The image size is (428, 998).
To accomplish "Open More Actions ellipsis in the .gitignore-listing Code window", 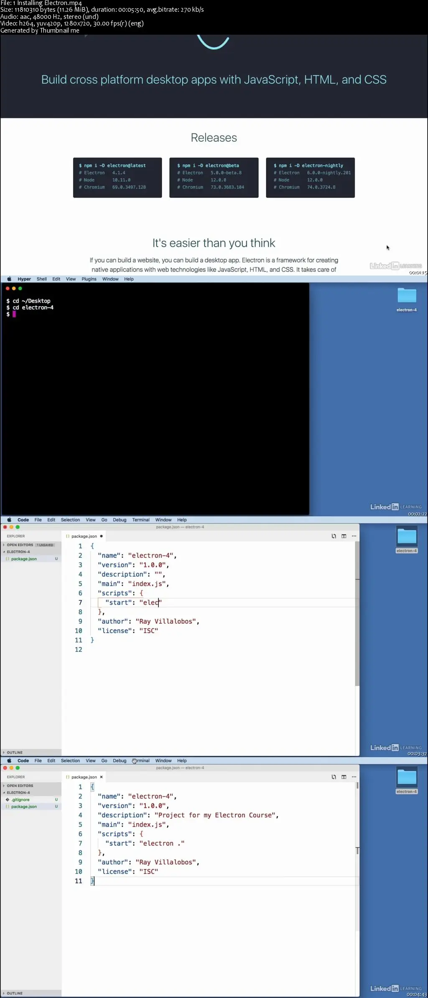I will 354,777.
